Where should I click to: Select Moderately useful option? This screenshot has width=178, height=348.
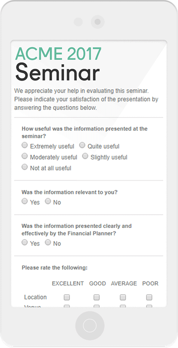[25, 156]
